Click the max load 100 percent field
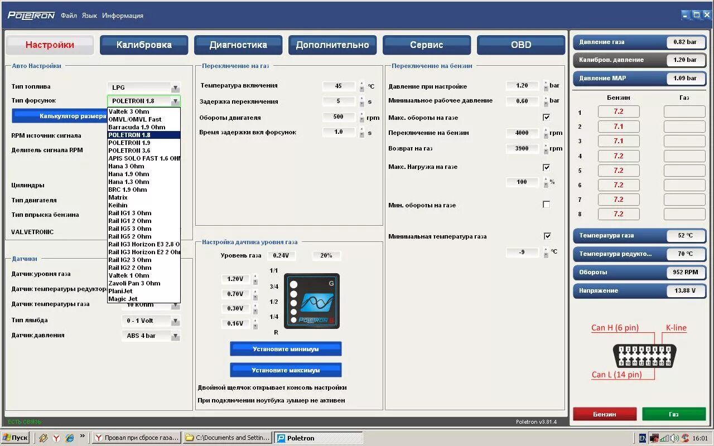Image resolution: width=714 pixels, height=446 pixels. (522, 182)
